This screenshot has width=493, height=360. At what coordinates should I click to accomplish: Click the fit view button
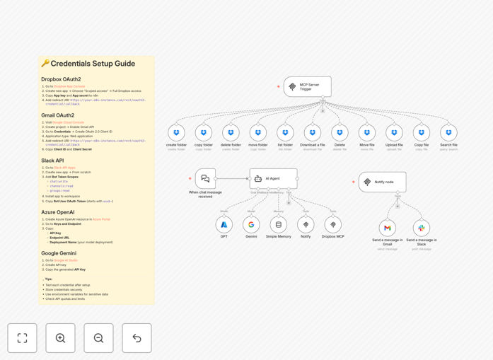pos(23,338)
